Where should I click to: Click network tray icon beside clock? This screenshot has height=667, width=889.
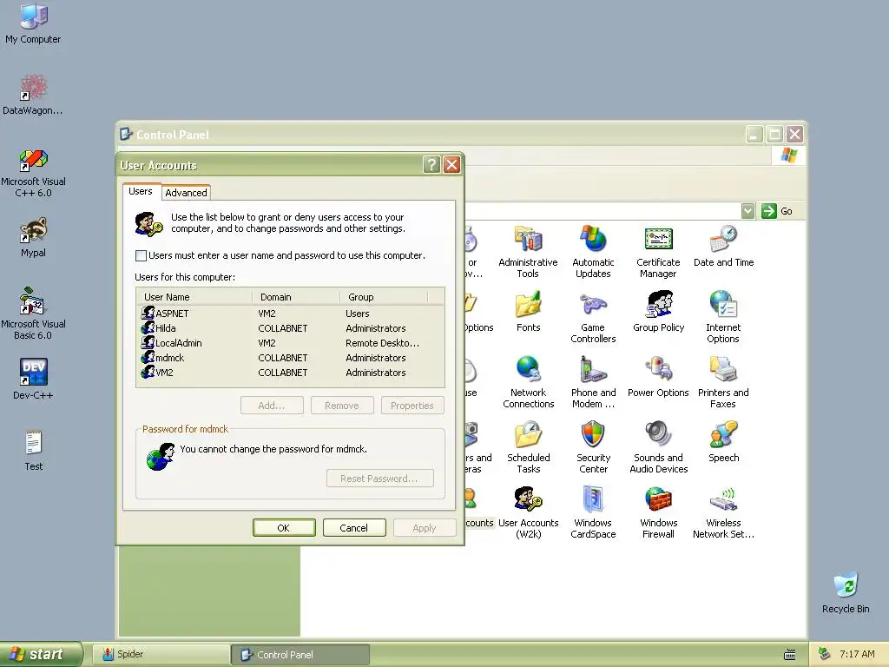pyautogui.click(x=825, y=655)
